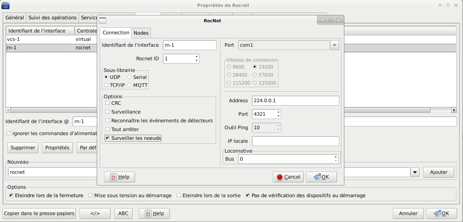Viewport: 463px width, 222px height.
Task: Click the Help button in RocNet dialog
Action: click(119, 177)
